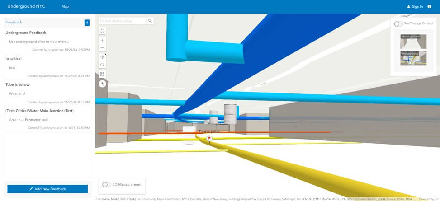The image size is (440, 201).
Task: Open the info icon in header
Action: click(429, 6)
